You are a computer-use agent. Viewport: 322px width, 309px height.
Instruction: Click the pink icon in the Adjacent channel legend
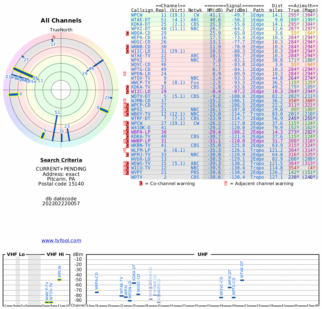click(226, 183)
